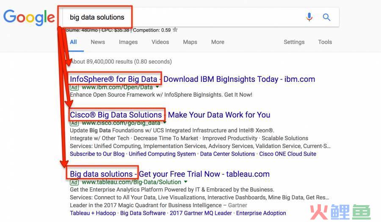
Task: Follow the Big Data Software sitelink
Action: tap(143, 213)
